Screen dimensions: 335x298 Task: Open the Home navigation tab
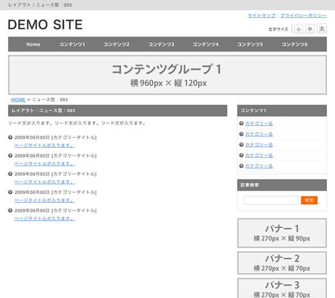coord(33,44)
